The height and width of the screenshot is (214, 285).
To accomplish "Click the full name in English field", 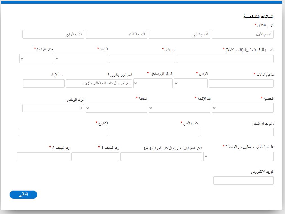I will pyautogui.click(x=225, y=59).
